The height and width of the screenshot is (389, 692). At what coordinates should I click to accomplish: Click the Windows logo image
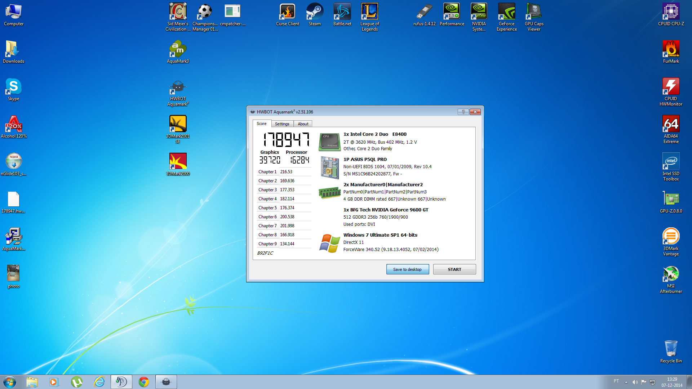point(329,243)
